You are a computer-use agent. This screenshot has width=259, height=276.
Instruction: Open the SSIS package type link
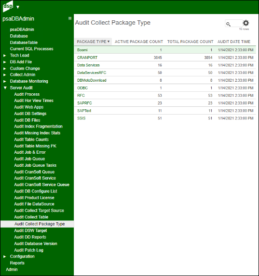coord(82,118)
